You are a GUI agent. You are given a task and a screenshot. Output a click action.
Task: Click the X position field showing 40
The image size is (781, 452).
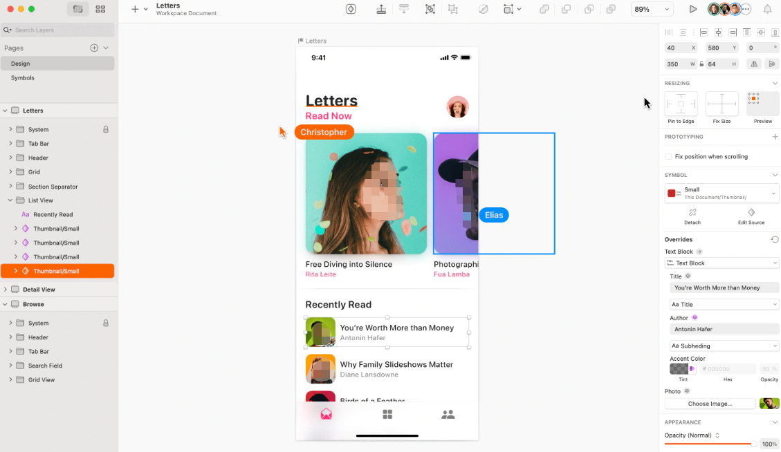coord(681,48)
